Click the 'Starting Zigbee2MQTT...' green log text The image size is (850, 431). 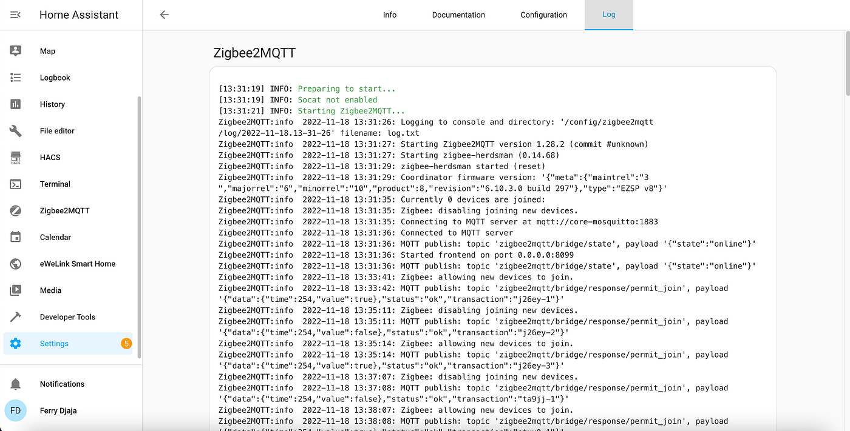(351, 111)
